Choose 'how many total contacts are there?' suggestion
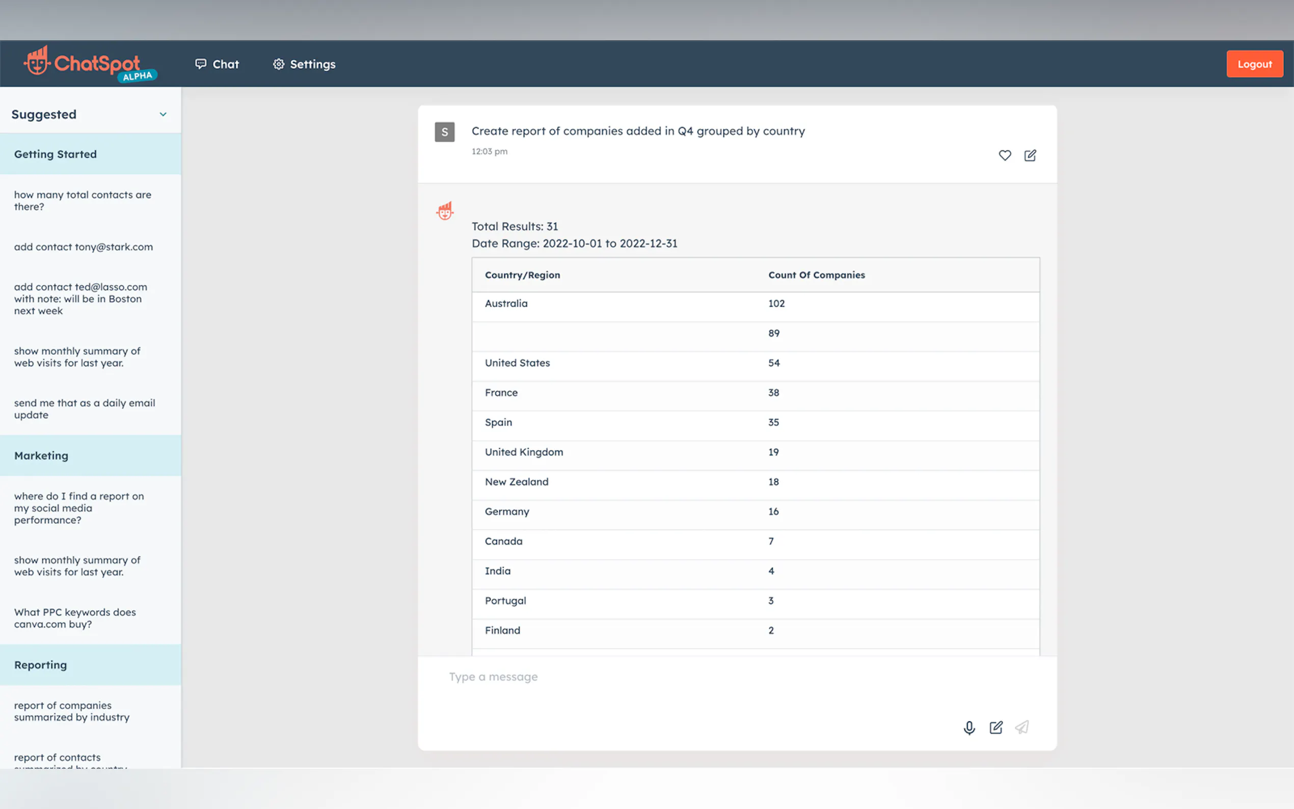The height and width of the screenshot is (809, 1294). click(x=83, y=201)
